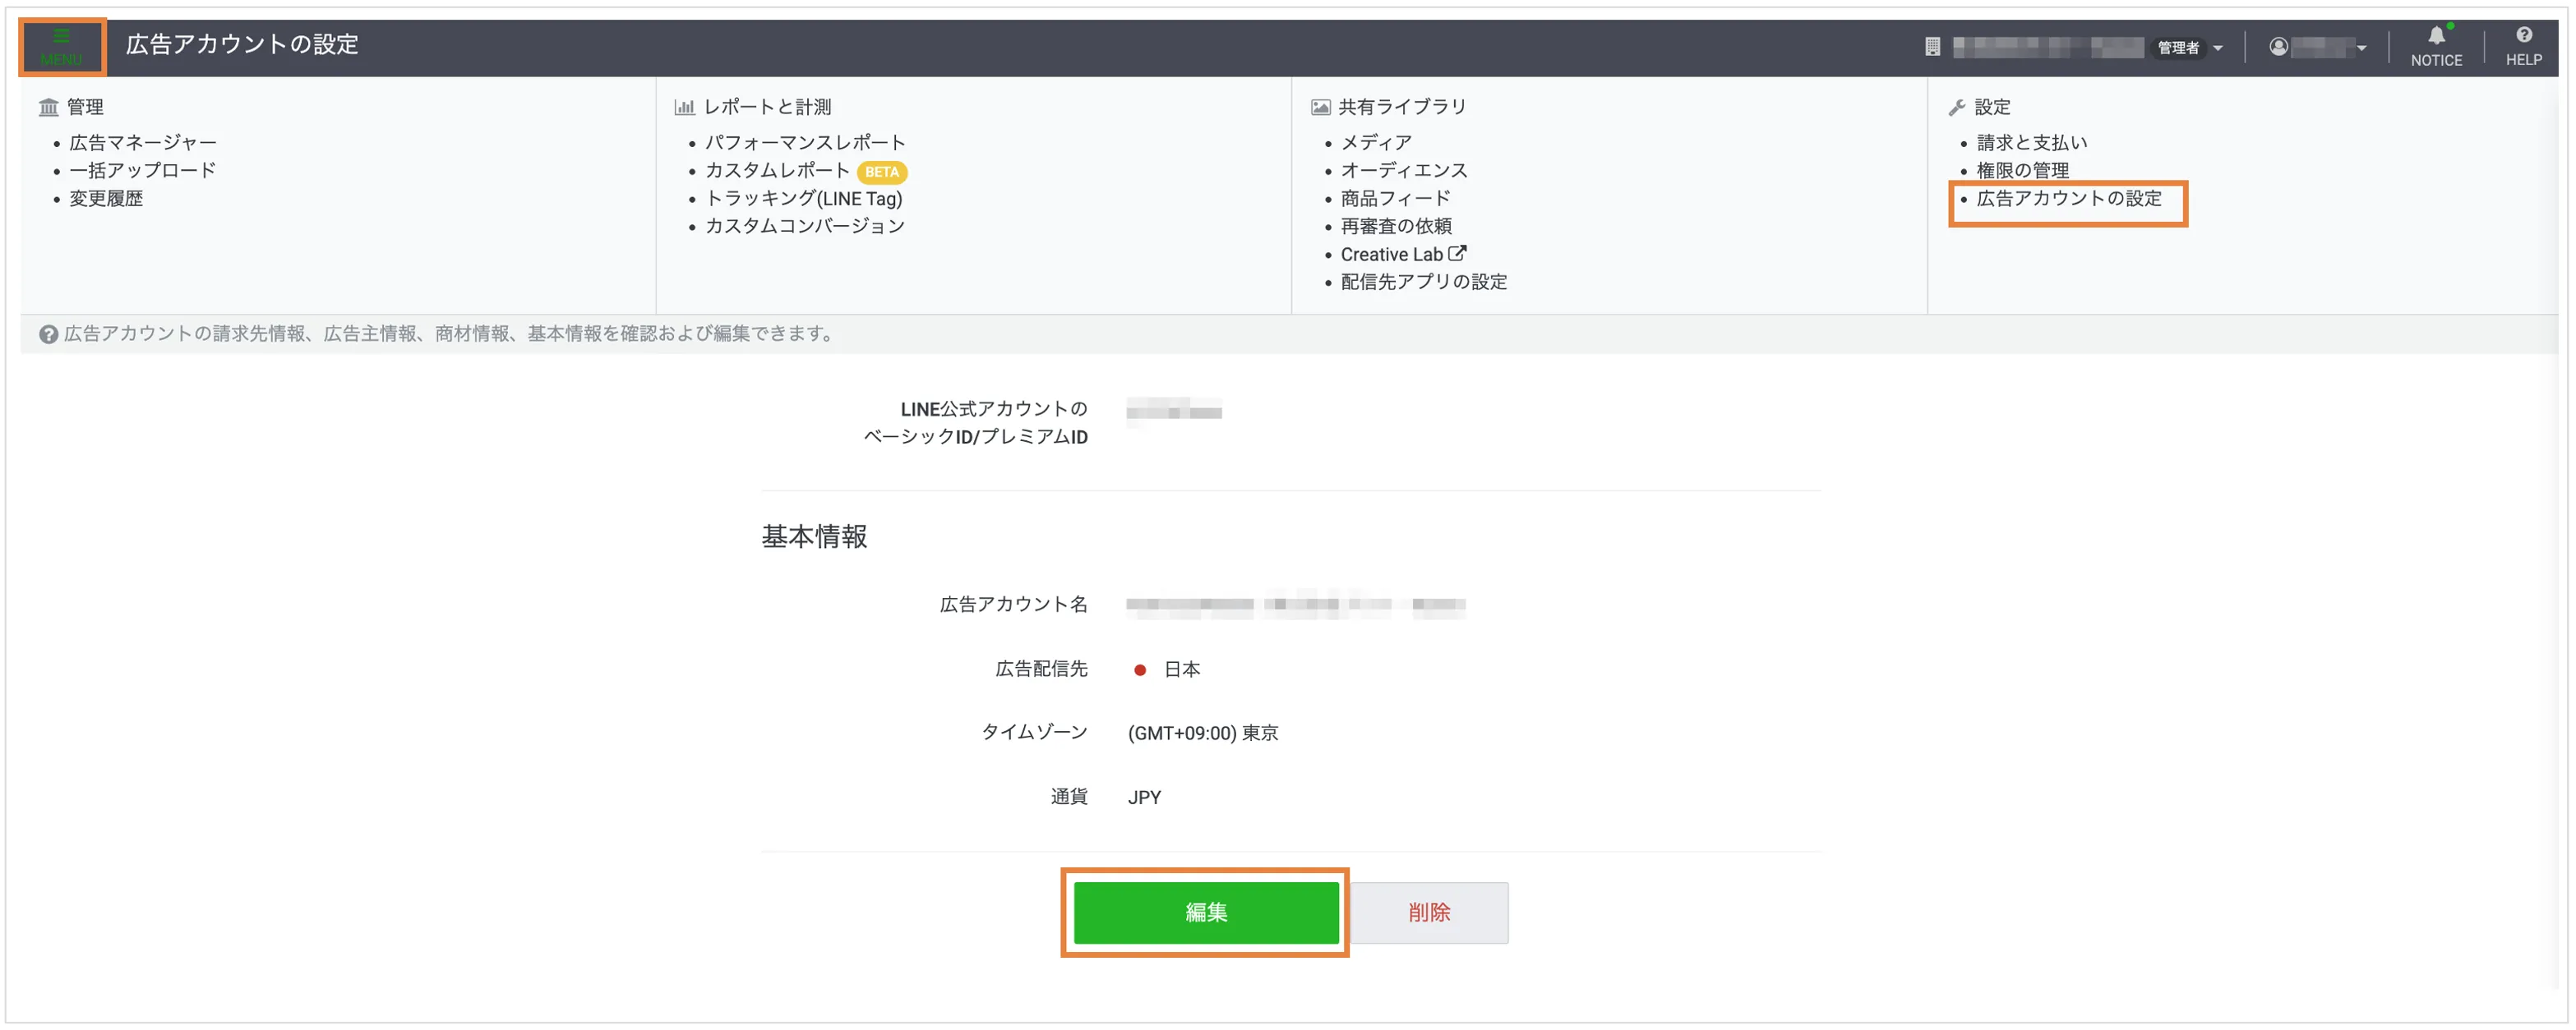The image size is (2576, 1030).
Task: Open カスタムレポート with the BETA badge
Action: tap(779, 170)
